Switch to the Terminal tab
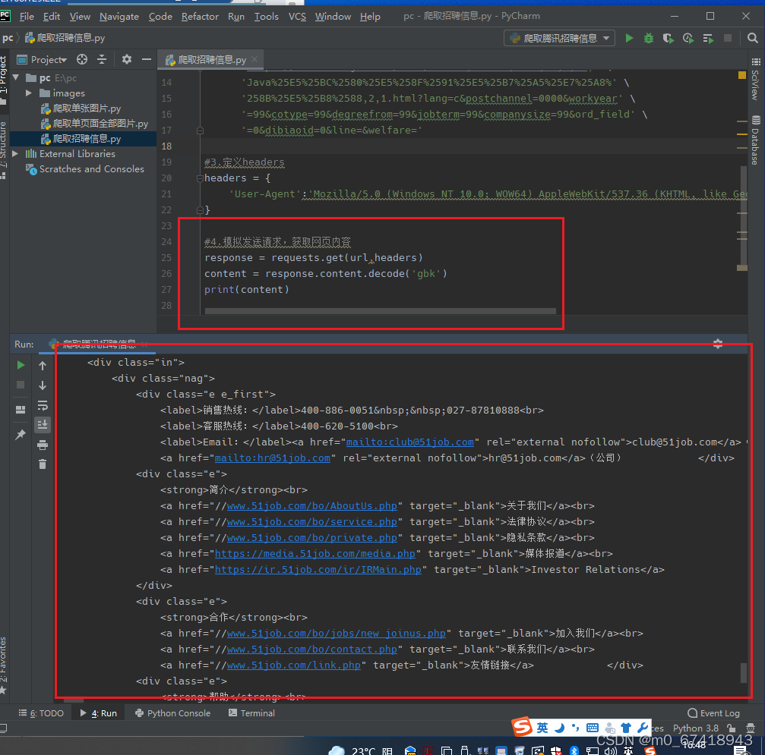The image size is (765, 755). [251, 713]
